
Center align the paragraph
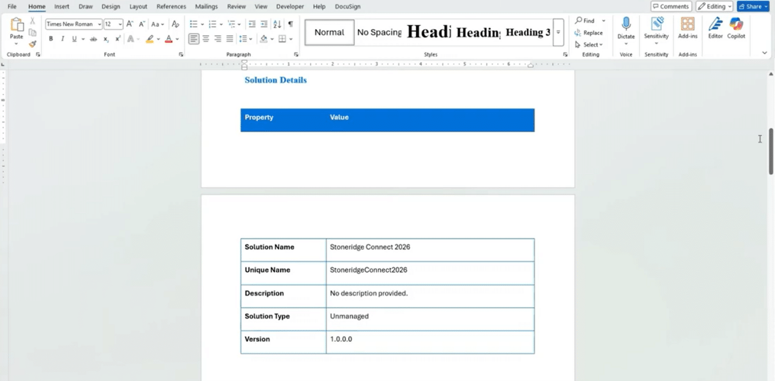pyautogui.click(x=206, y=39)
